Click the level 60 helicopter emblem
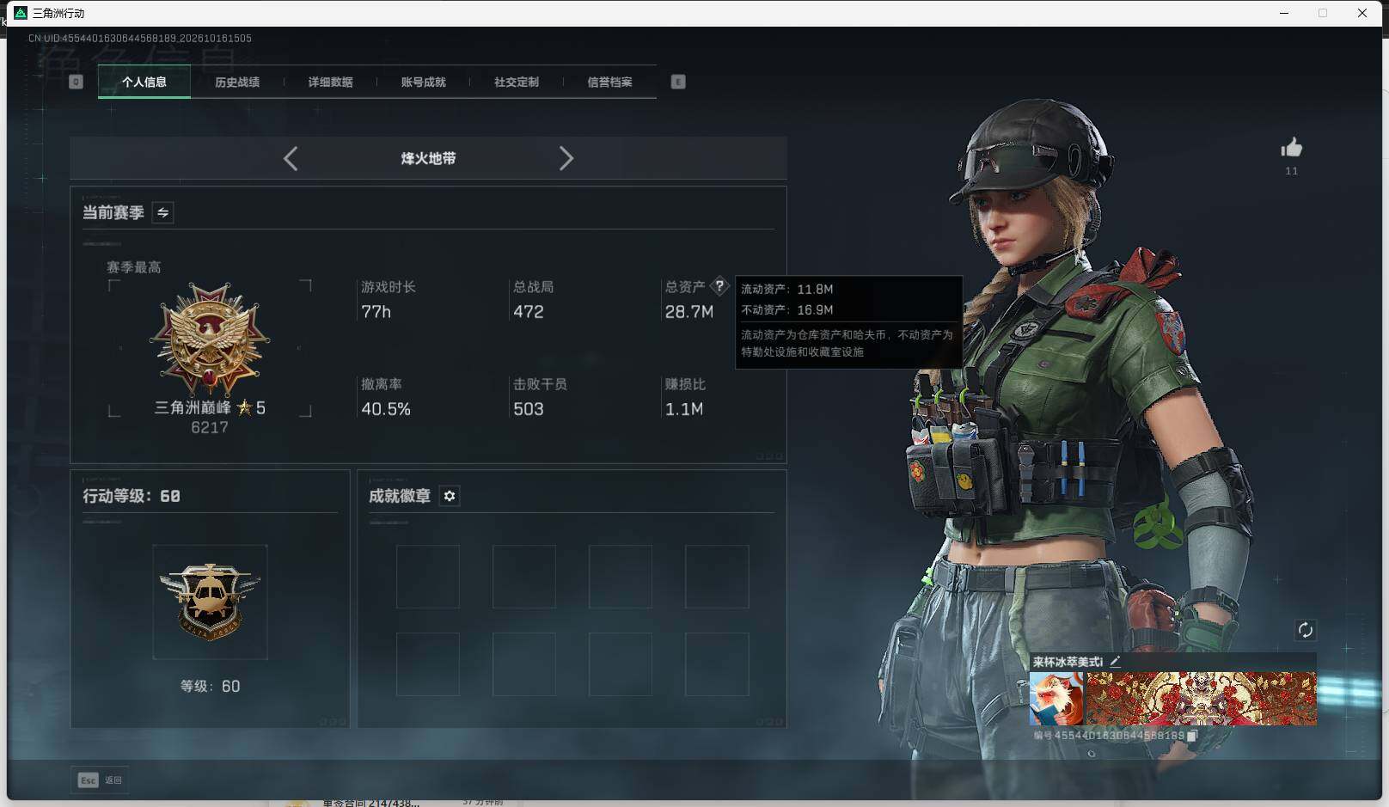The width and height of the screenshot is (1389, 807). [210, 602]
